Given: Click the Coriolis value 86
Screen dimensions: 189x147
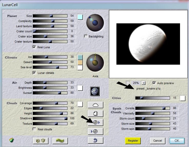Looking at the screenshot, I should click(175, 108).
